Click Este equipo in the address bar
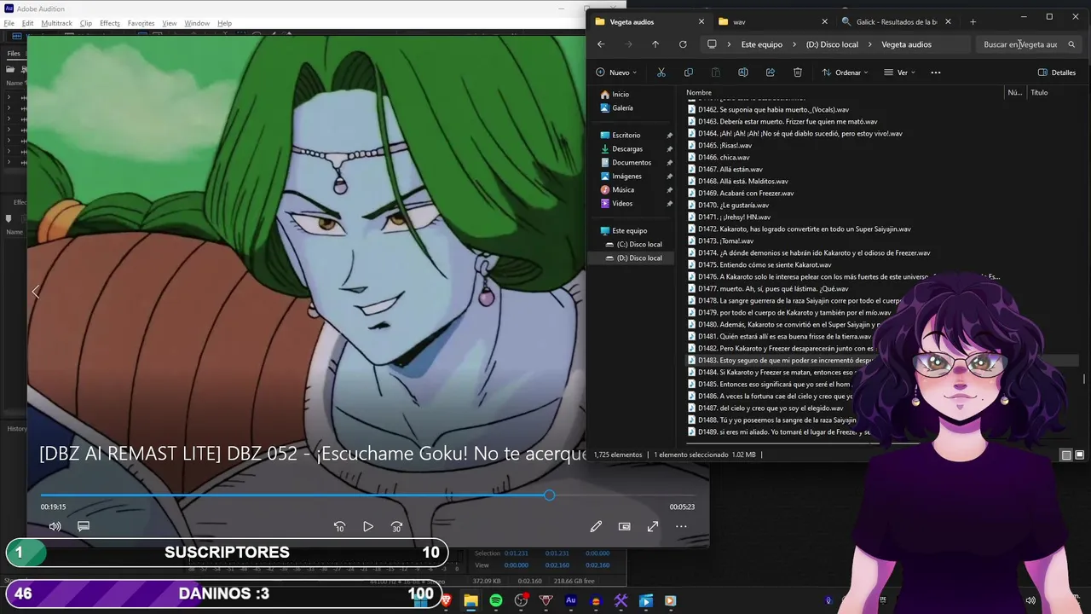 pos(762,44)
